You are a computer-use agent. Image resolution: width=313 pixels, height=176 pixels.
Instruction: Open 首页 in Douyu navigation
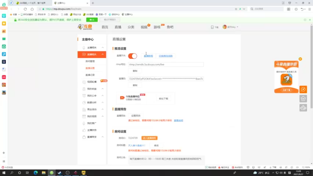point(105,27)
